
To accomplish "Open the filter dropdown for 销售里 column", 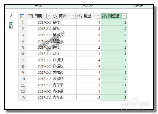I will [124, 16].
